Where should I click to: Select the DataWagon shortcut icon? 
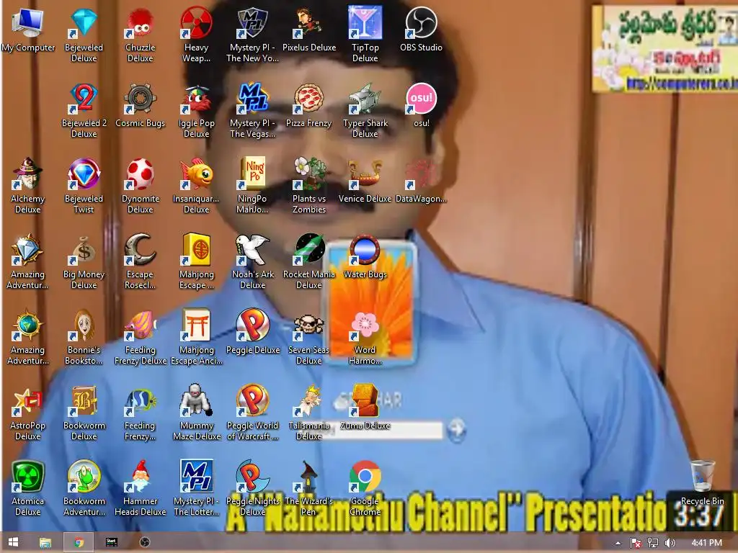tap(421, 174)
